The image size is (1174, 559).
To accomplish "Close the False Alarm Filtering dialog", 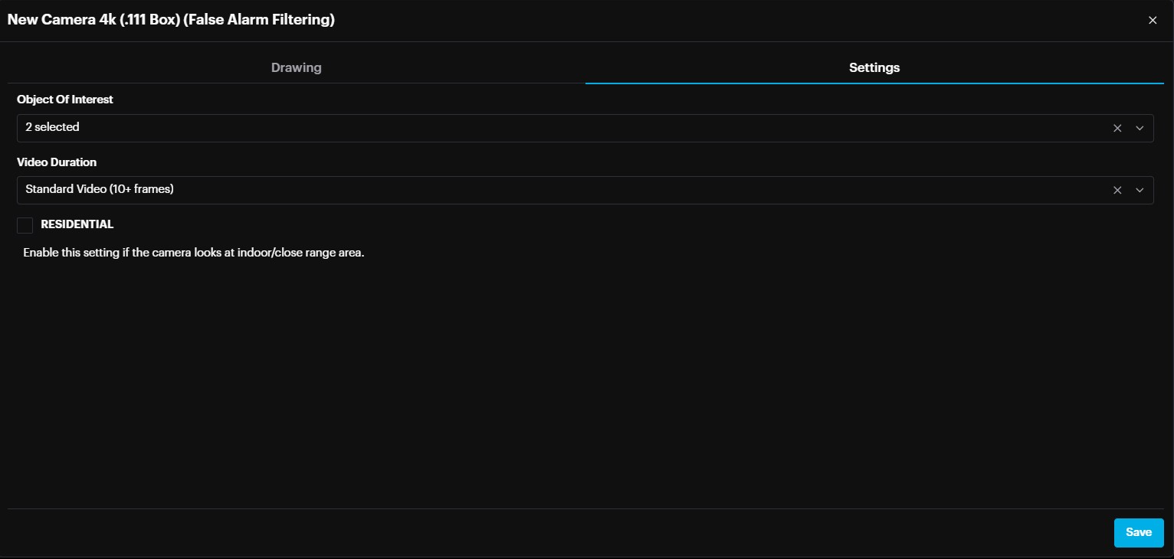I will [1152, 21].
